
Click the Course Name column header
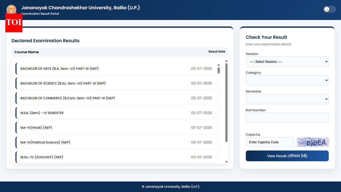[x=27, y=52]
